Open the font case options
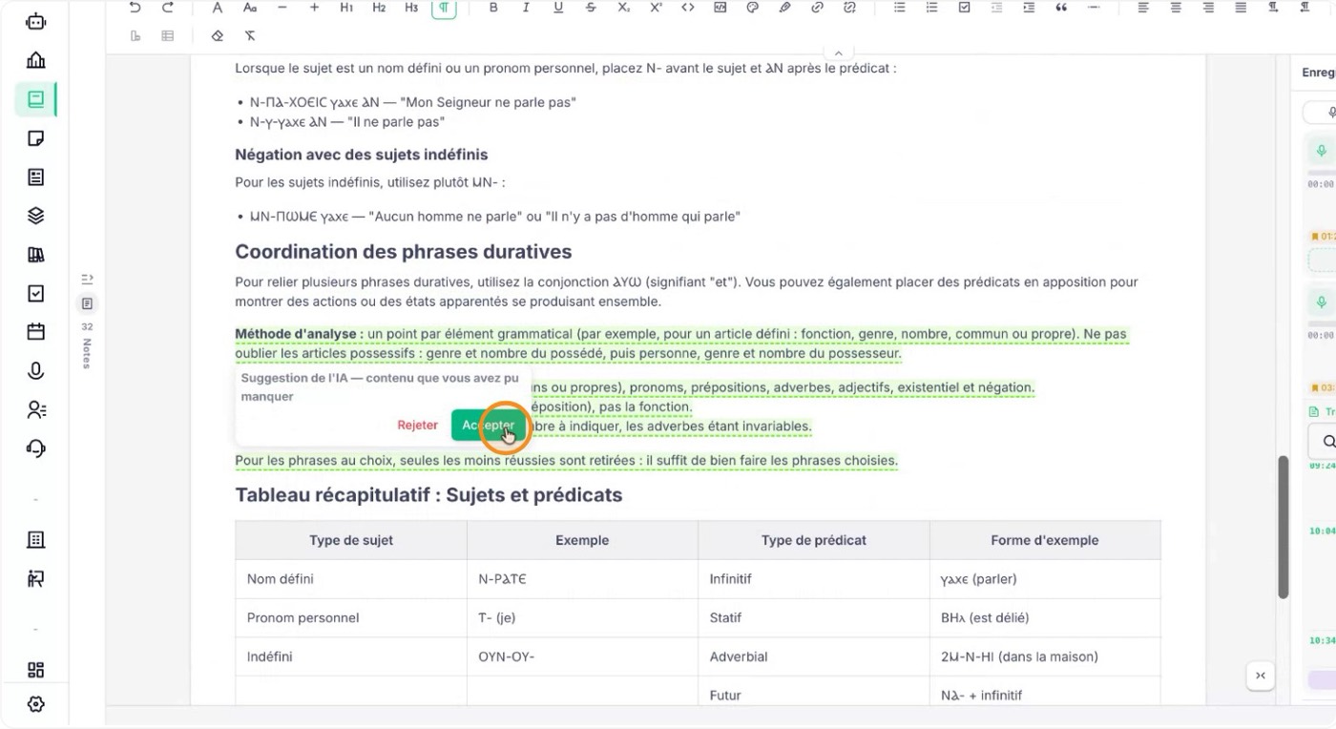This screenshot has height=729, width=1336. (x=249, y=8)
